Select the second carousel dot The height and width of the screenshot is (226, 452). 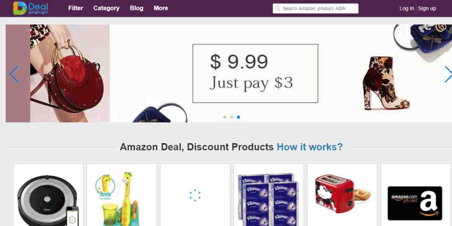click(x=231, y=117)
